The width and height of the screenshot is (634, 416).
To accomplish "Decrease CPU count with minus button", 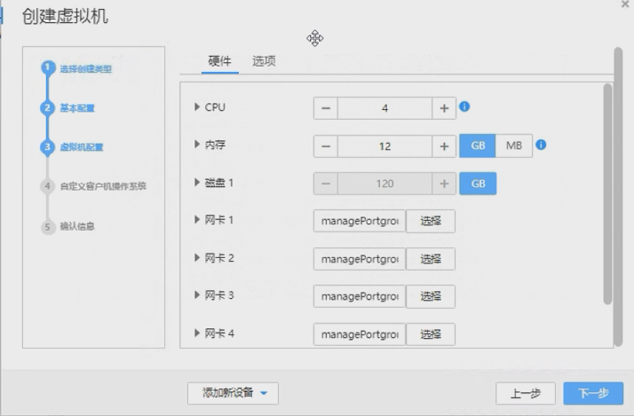I will 326,108.
